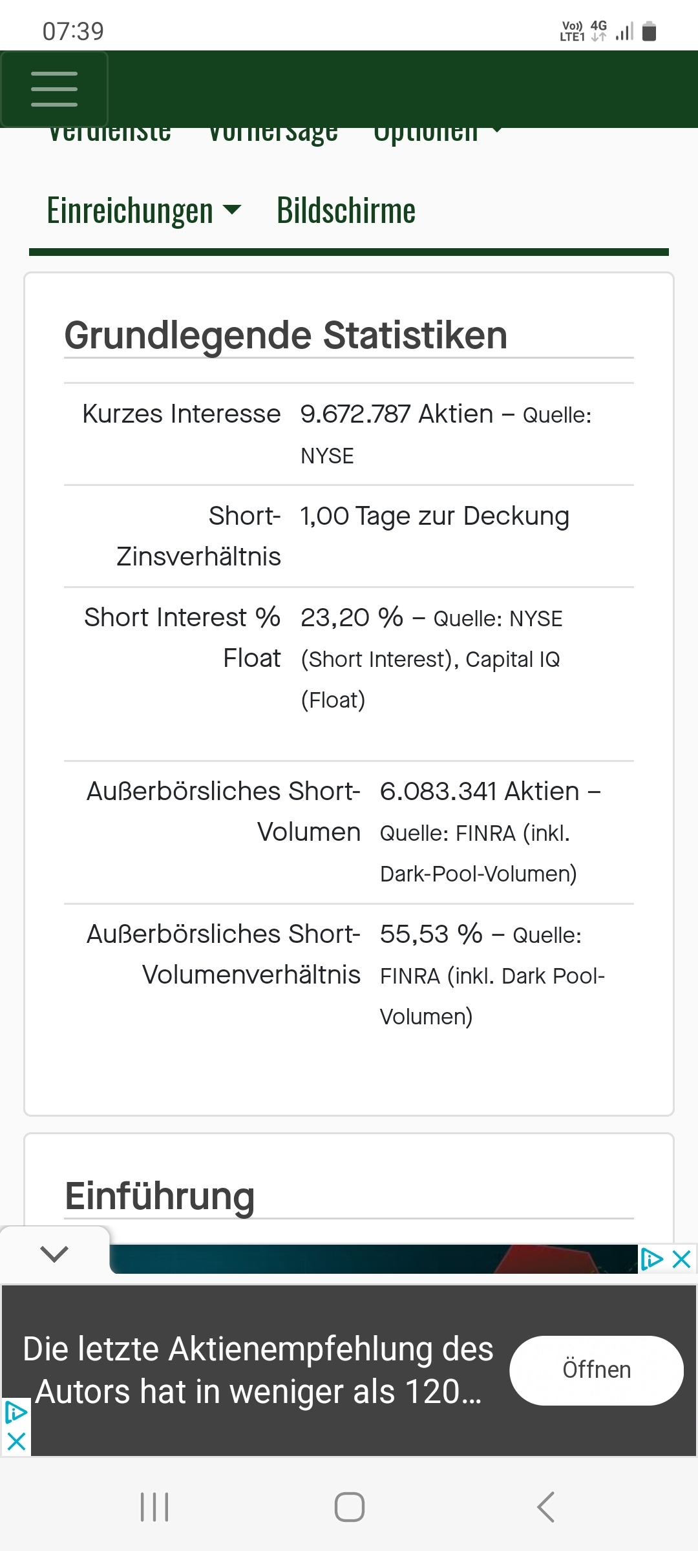Open the hamburger navigation menu
698x1551 pixels.
[54, 89]
